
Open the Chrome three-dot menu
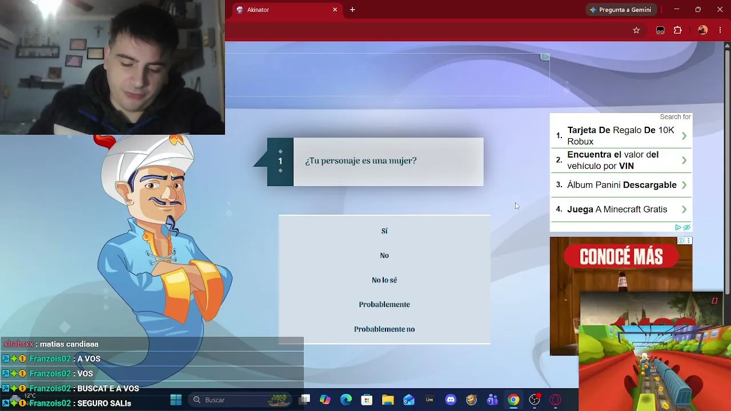(x=720, y=30)
